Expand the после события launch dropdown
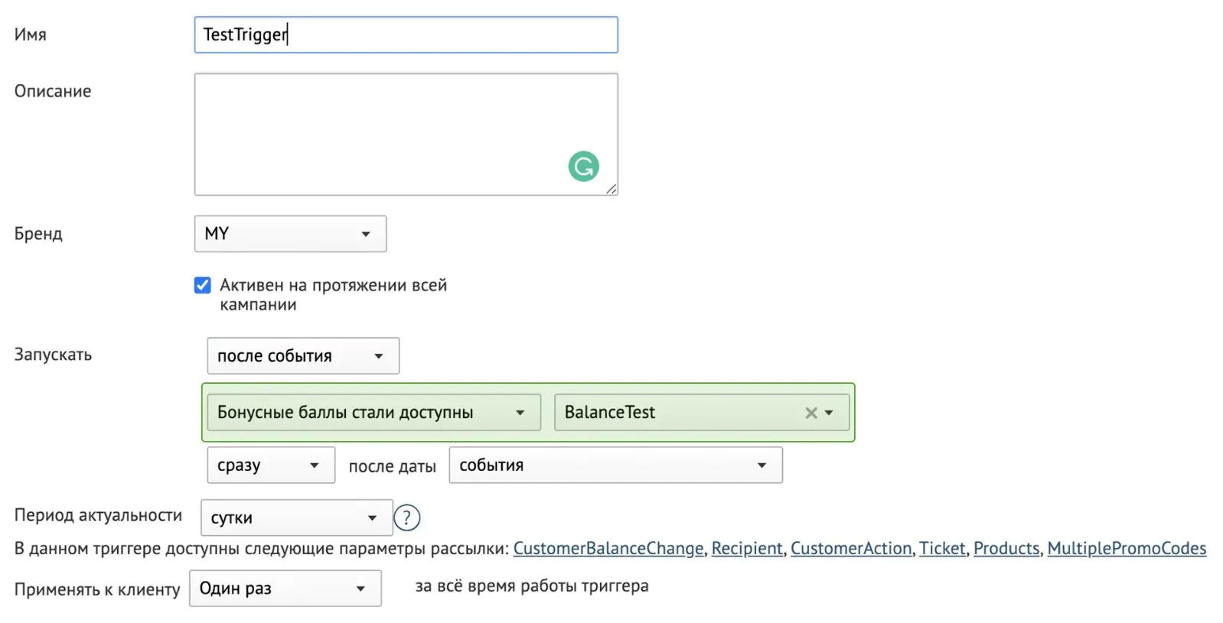The width and height of the screenshot is (1223, 623). (303, 356)
